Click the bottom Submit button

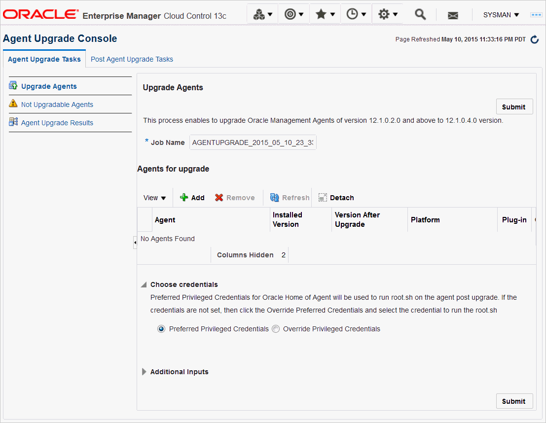click(x=514, y=401)
